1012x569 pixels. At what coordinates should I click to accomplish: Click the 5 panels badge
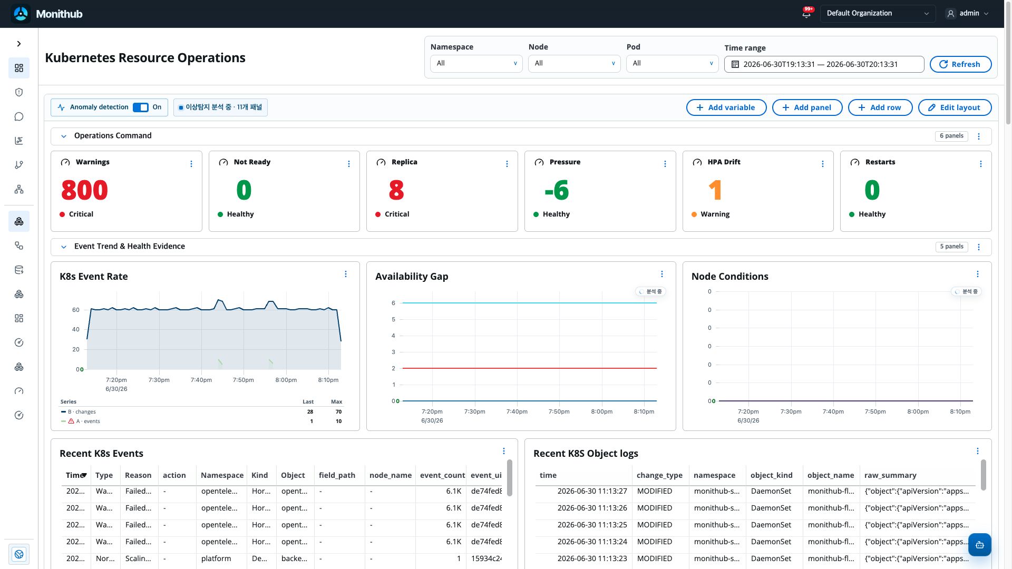coord(951,247)
